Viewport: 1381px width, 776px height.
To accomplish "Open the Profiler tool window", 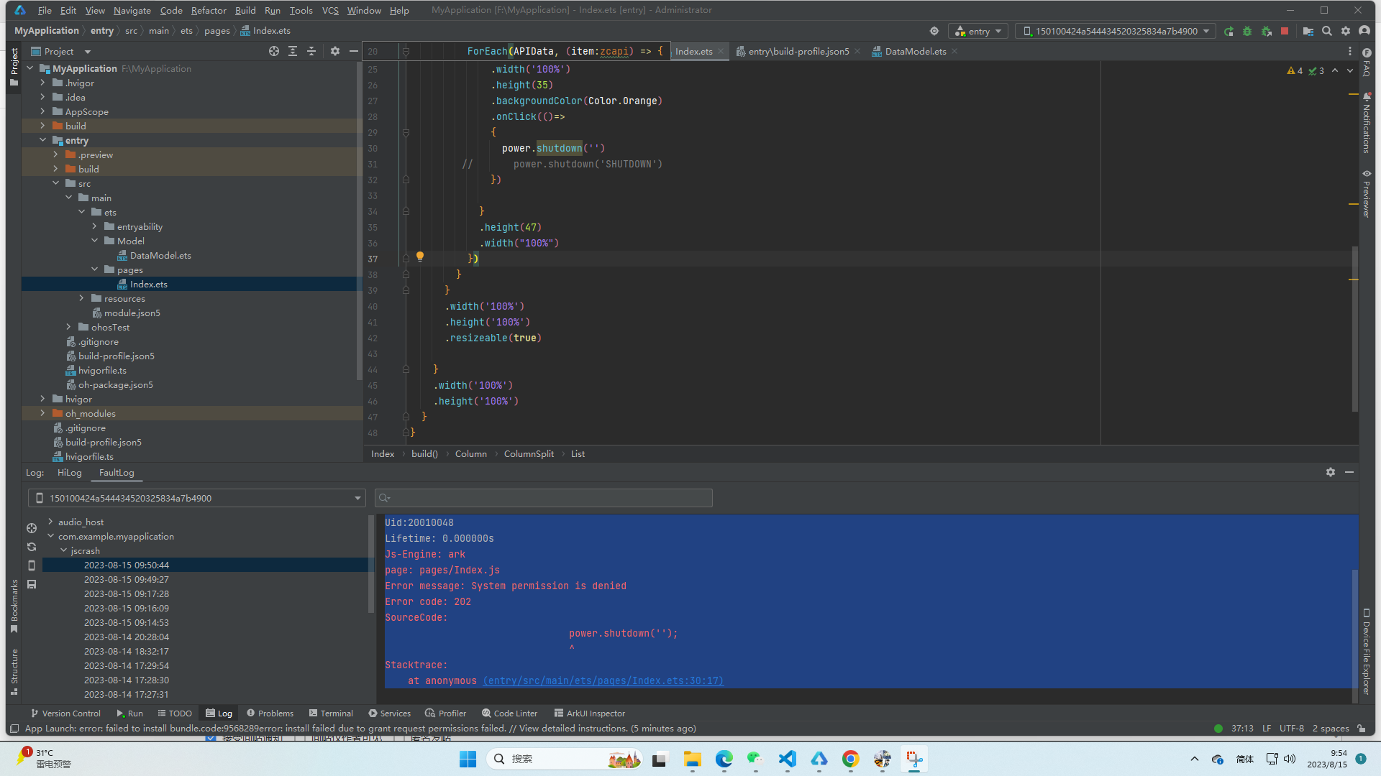I will pyautogui.click(x=445, y=713).
